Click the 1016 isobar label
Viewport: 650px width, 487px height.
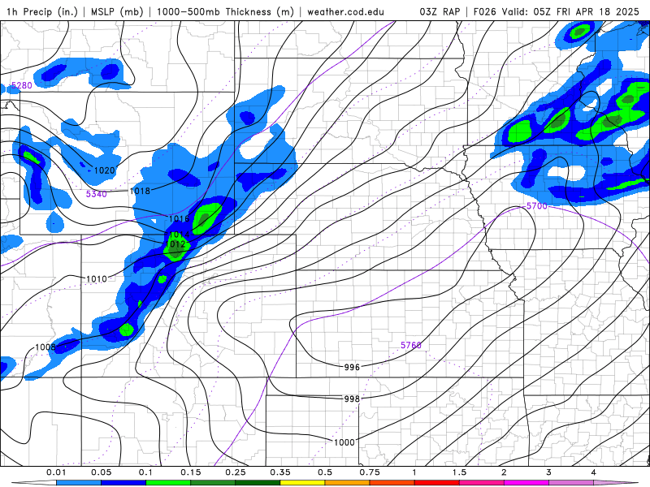179,218
